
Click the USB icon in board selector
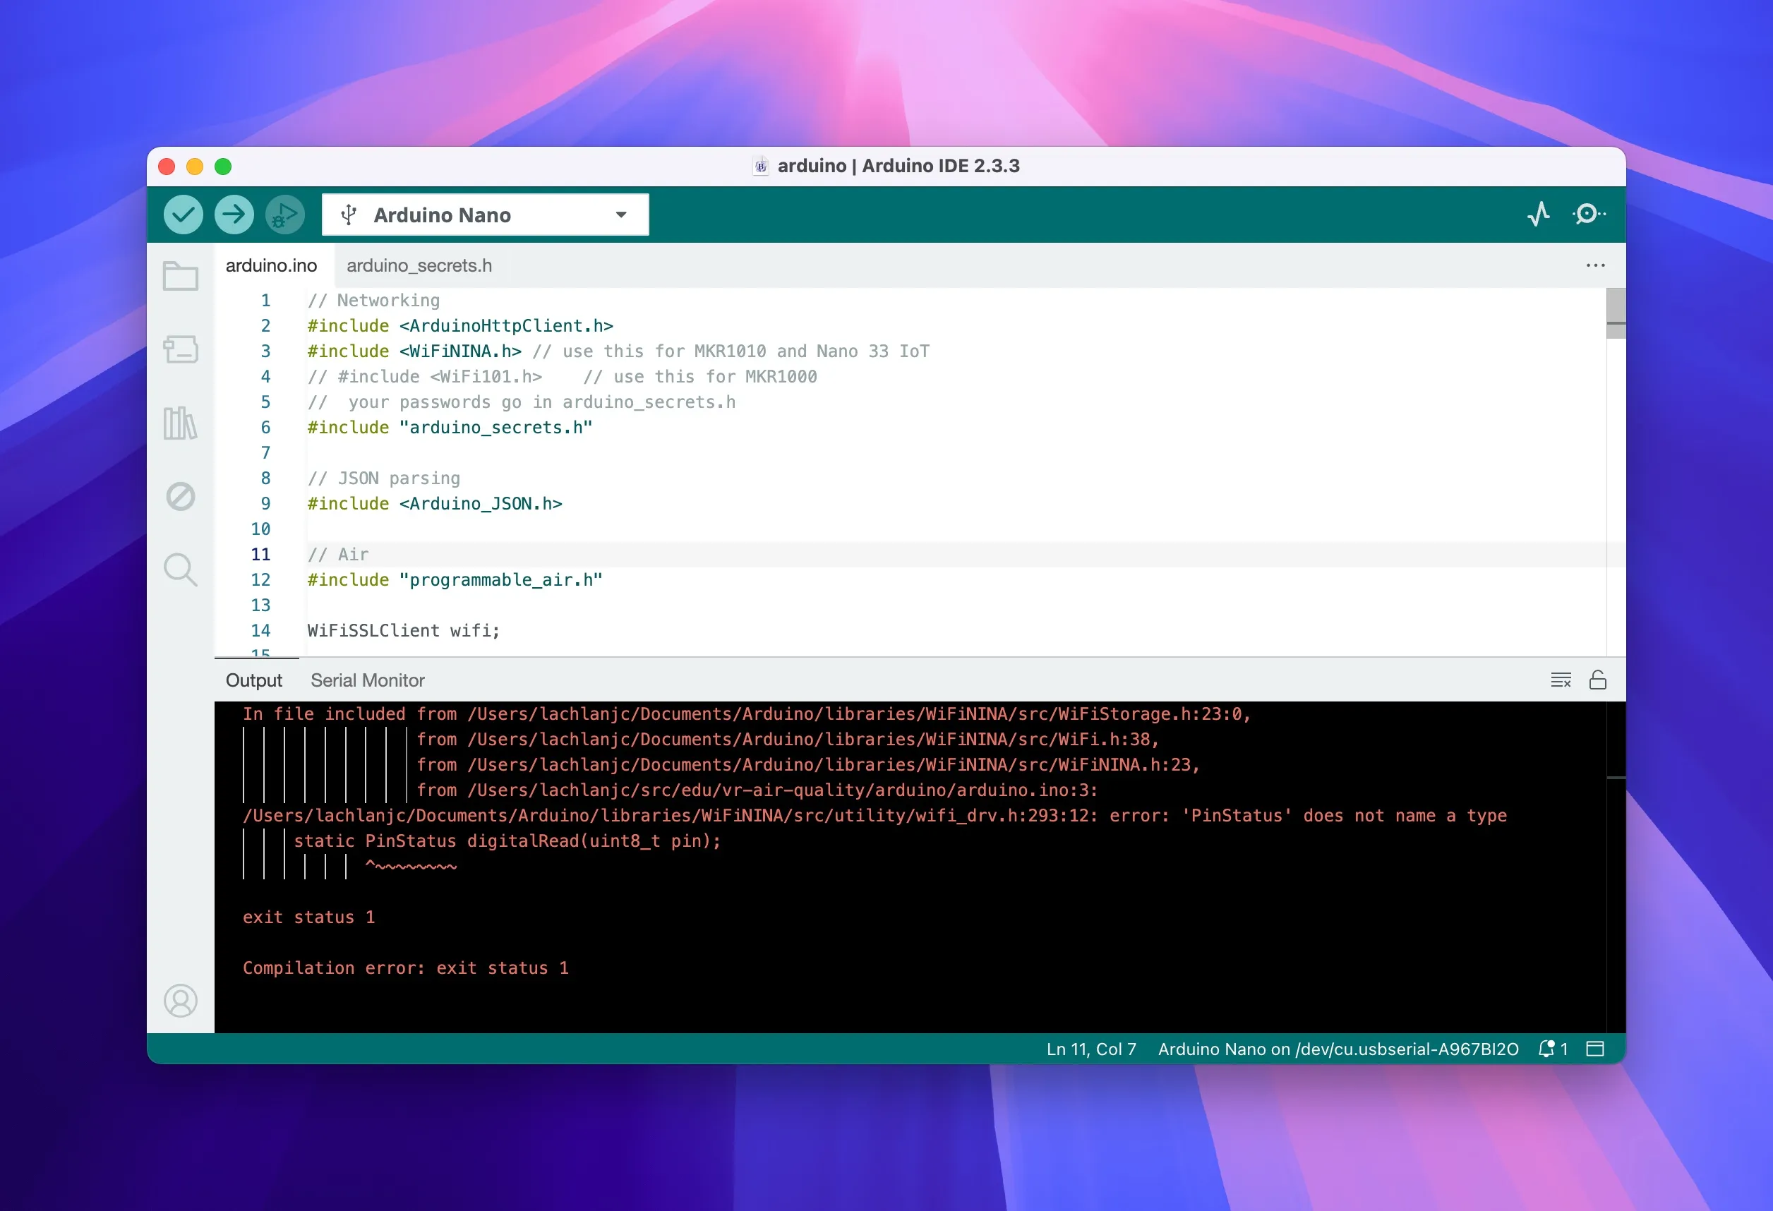point(349,215)
